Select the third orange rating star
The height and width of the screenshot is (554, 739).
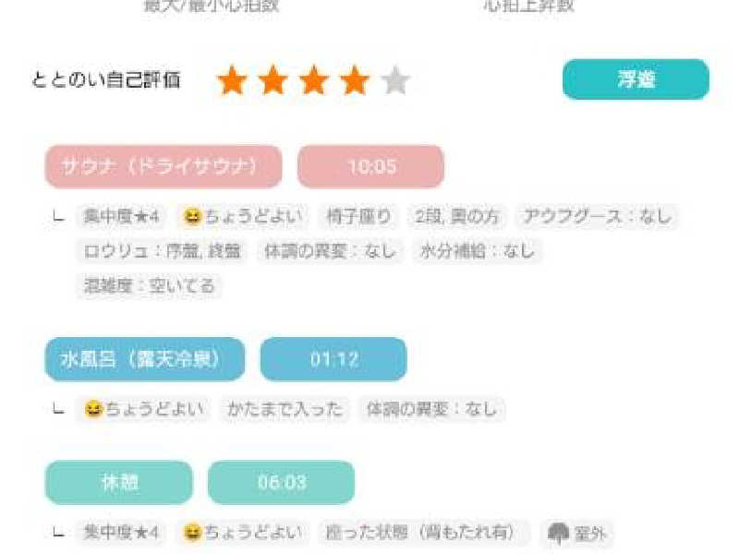pos(314,80)
